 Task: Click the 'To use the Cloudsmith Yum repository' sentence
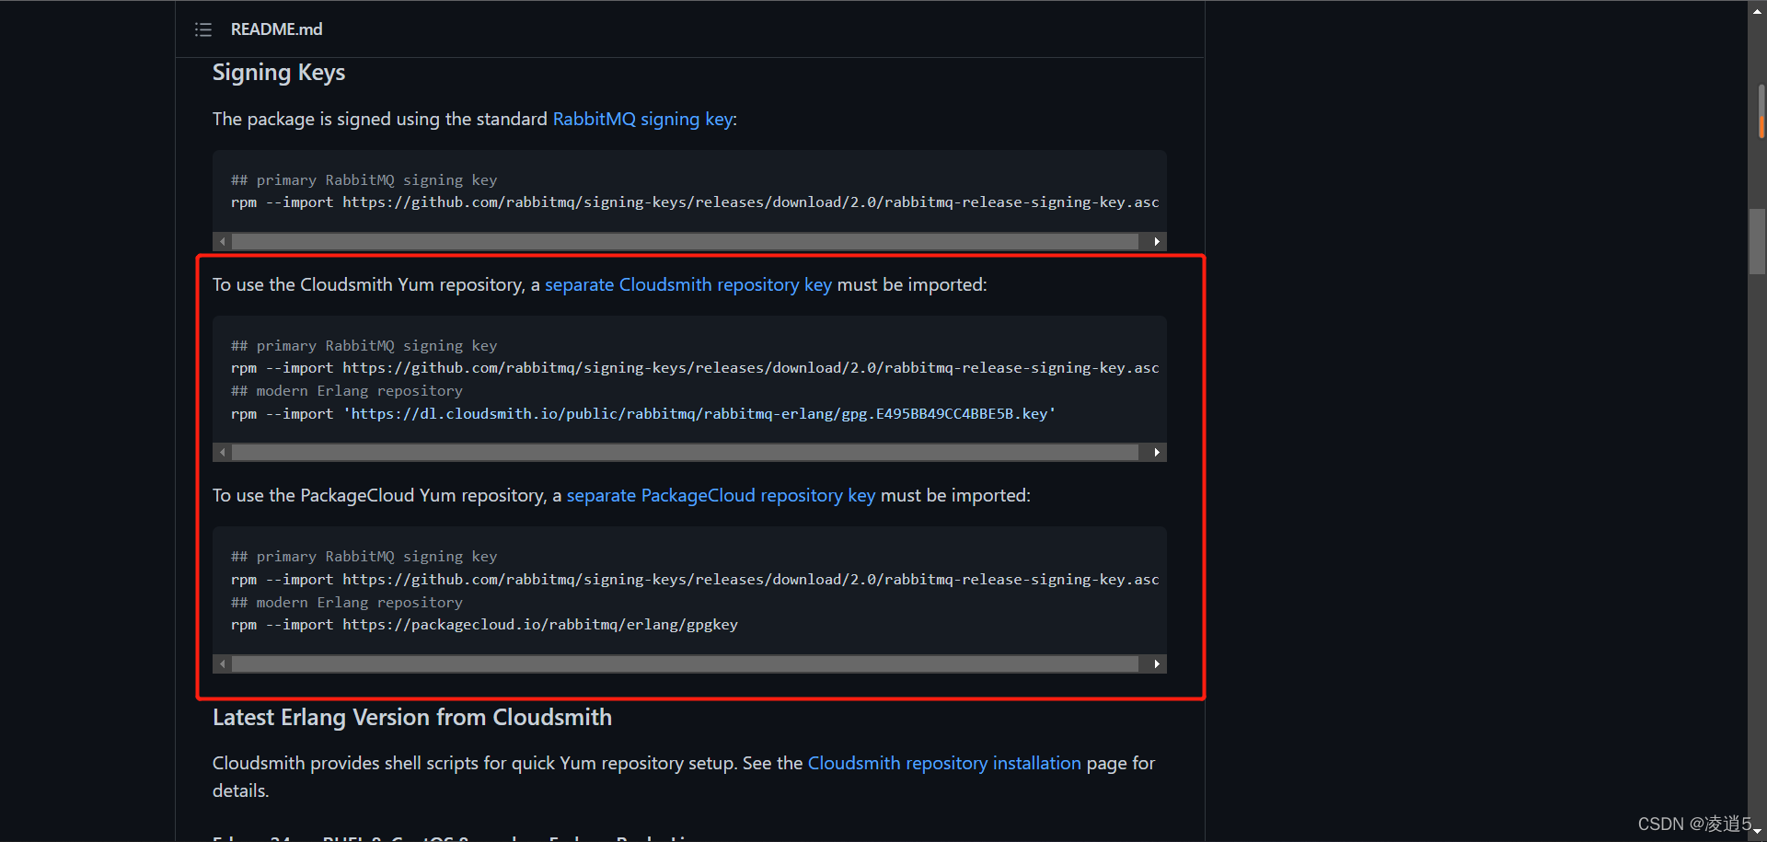[x=600, y=284]
